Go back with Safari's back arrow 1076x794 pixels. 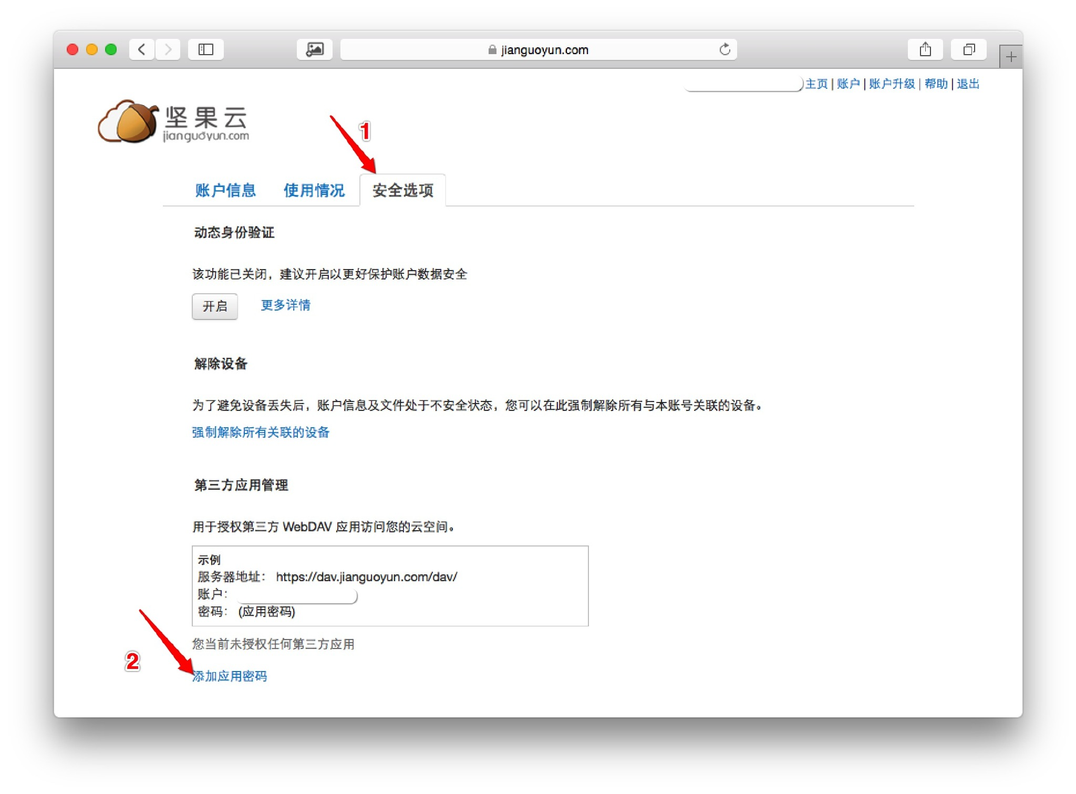point(142,49)
